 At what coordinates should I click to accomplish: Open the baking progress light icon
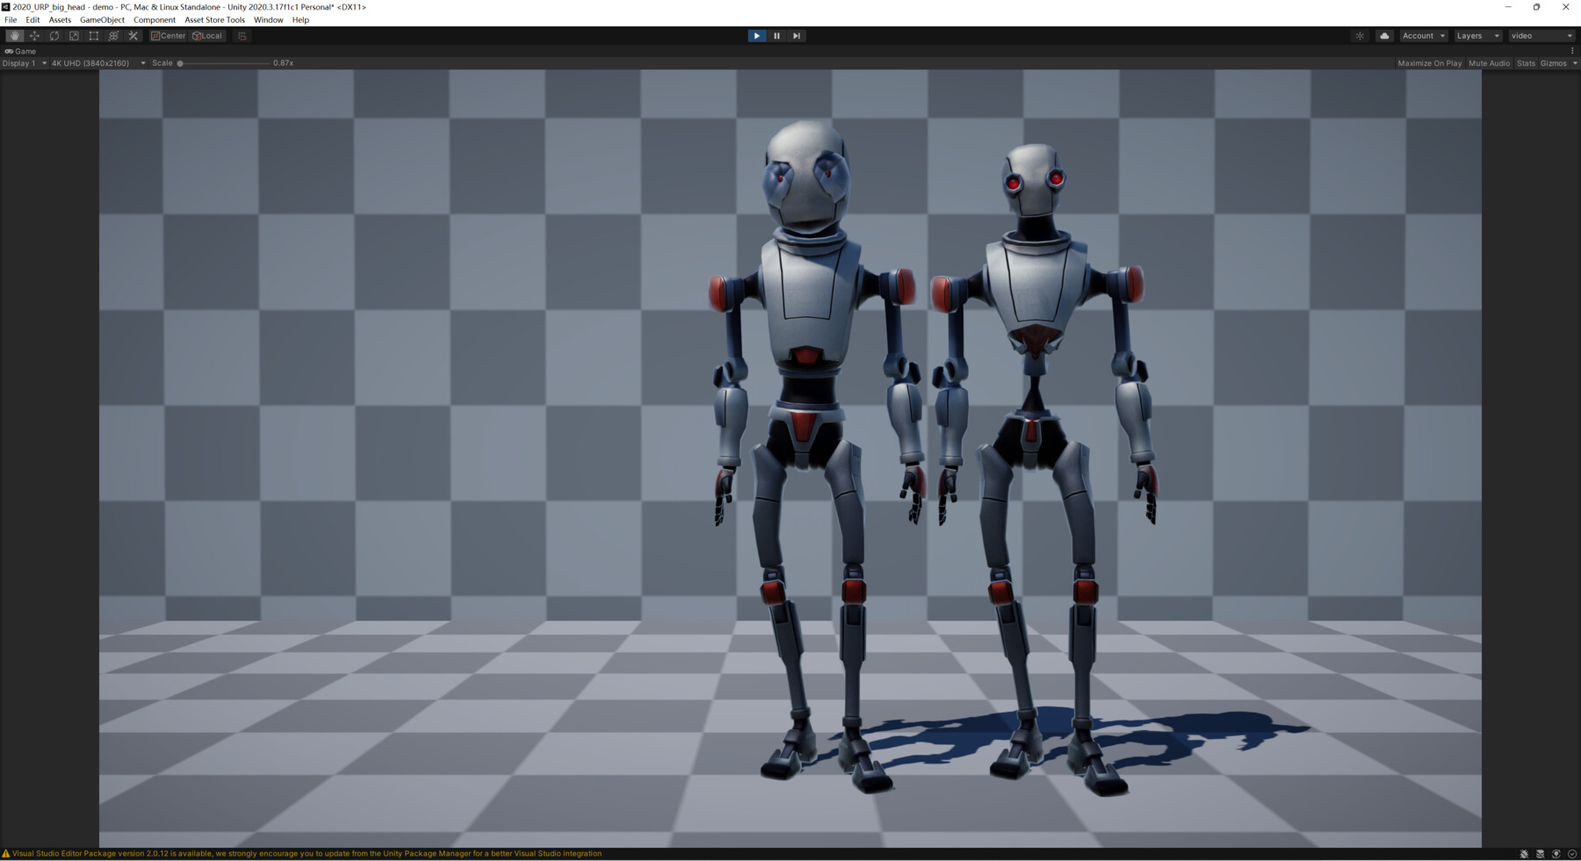pos(1360,36)
